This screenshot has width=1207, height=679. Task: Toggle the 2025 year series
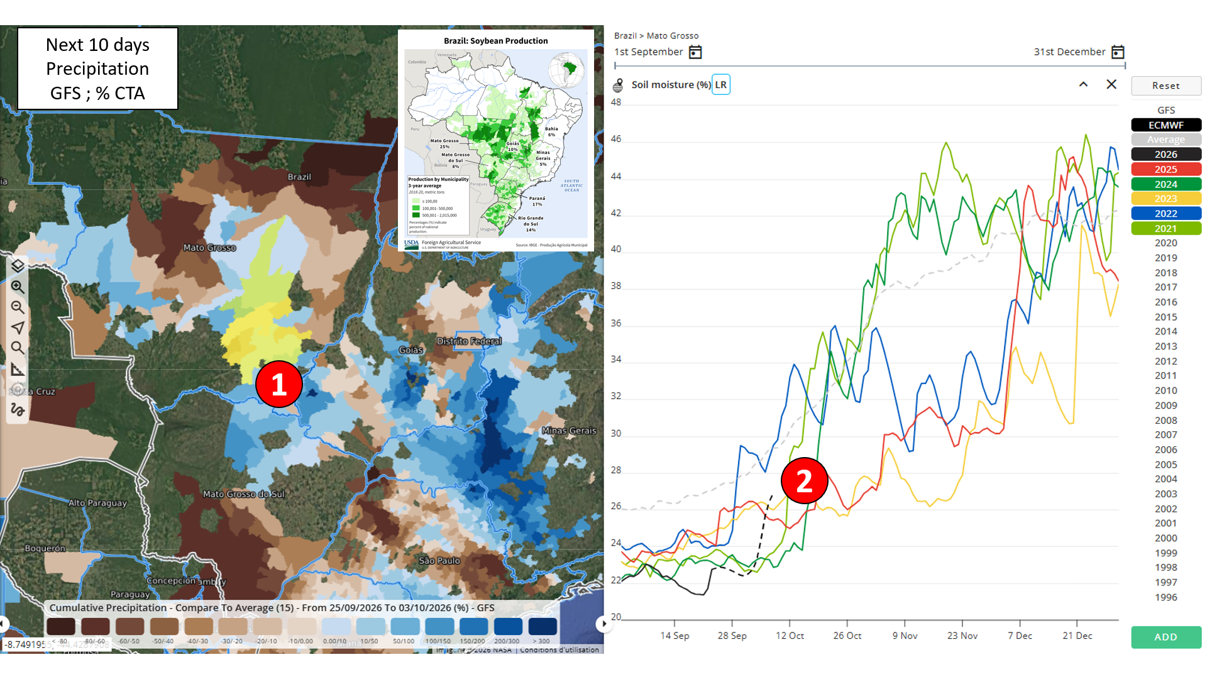click(x=1166, y=169)
